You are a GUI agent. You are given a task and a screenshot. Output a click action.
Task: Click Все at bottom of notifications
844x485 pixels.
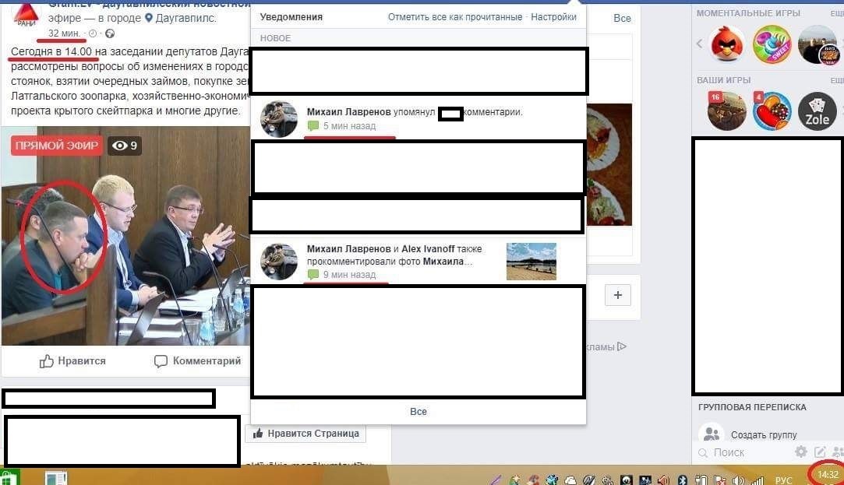pos(418,412)
